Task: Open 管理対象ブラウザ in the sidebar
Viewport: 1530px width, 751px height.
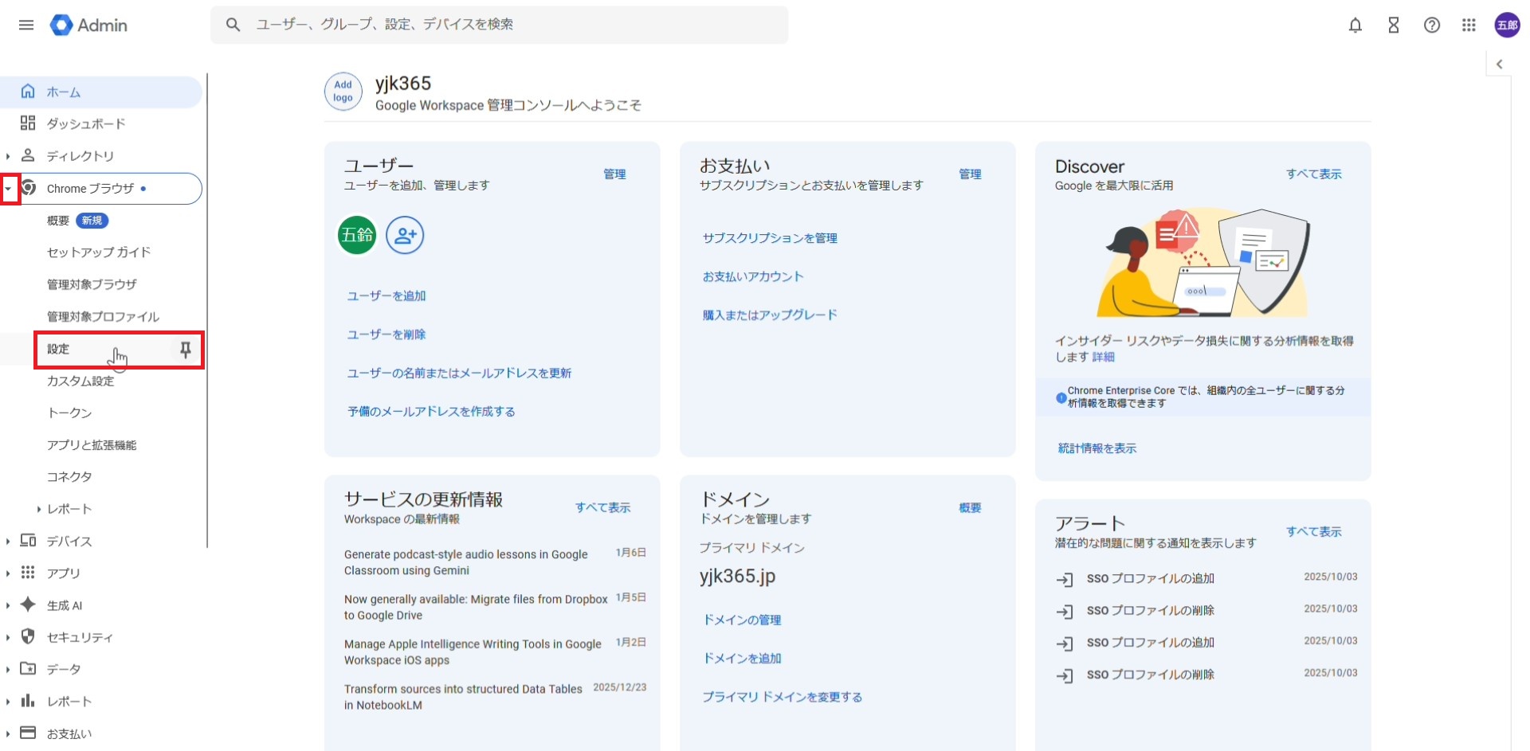Action: [x=92, y=284]
